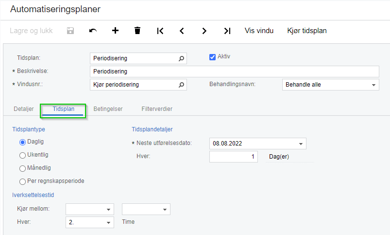Open the Neste utførelsesdato date picker

(301, 144)
